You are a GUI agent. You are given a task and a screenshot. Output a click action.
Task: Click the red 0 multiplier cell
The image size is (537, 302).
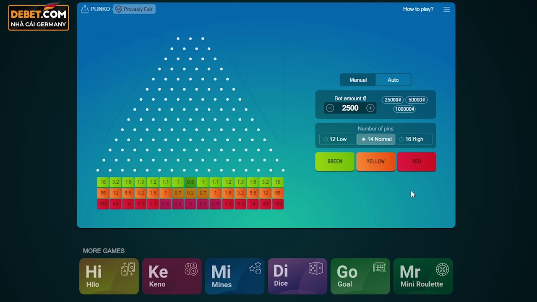click(x=190, y=204)
